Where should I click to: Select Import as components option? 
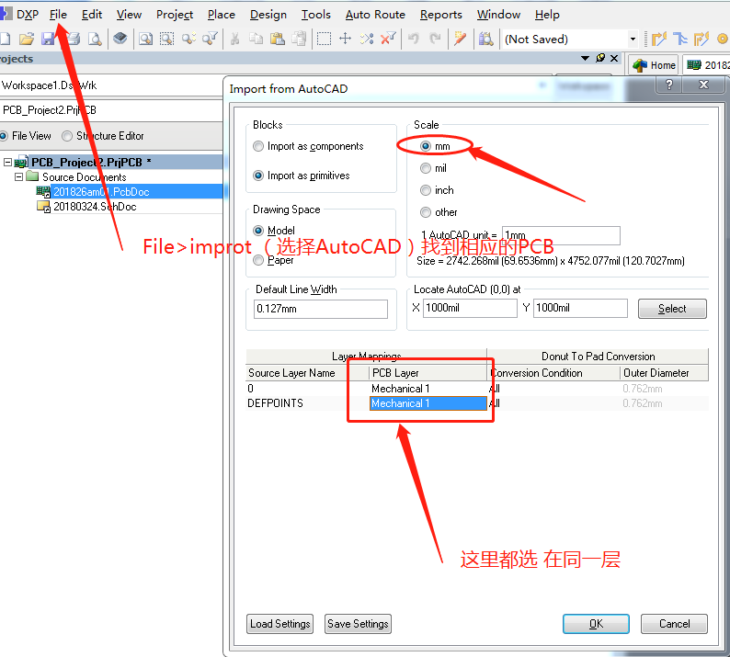pos(258,146)
